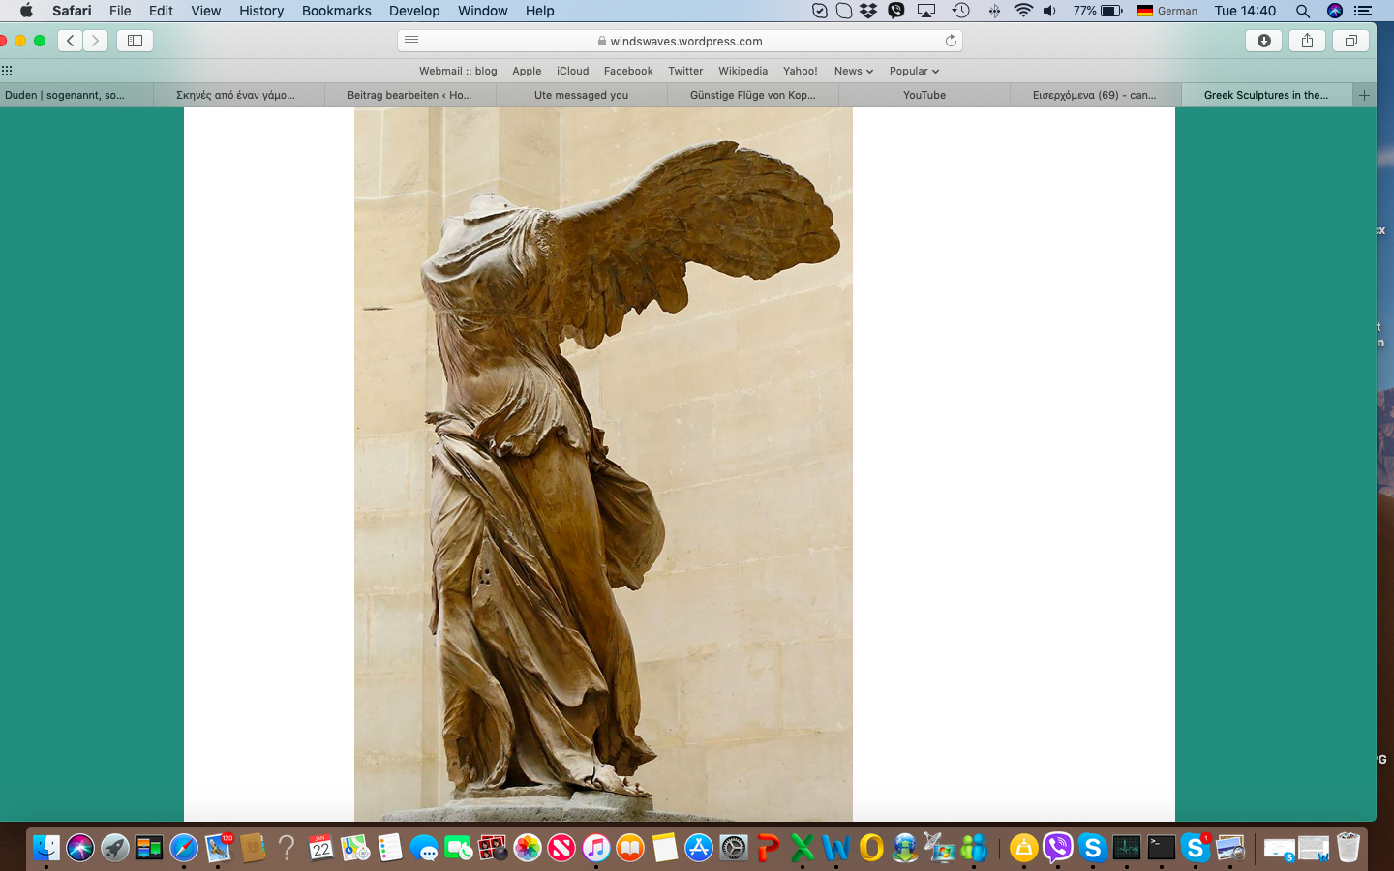1394x871 pixels.
Task: Expand the Popular bookmarks dropdown
Action: click(x=914, y=71)
